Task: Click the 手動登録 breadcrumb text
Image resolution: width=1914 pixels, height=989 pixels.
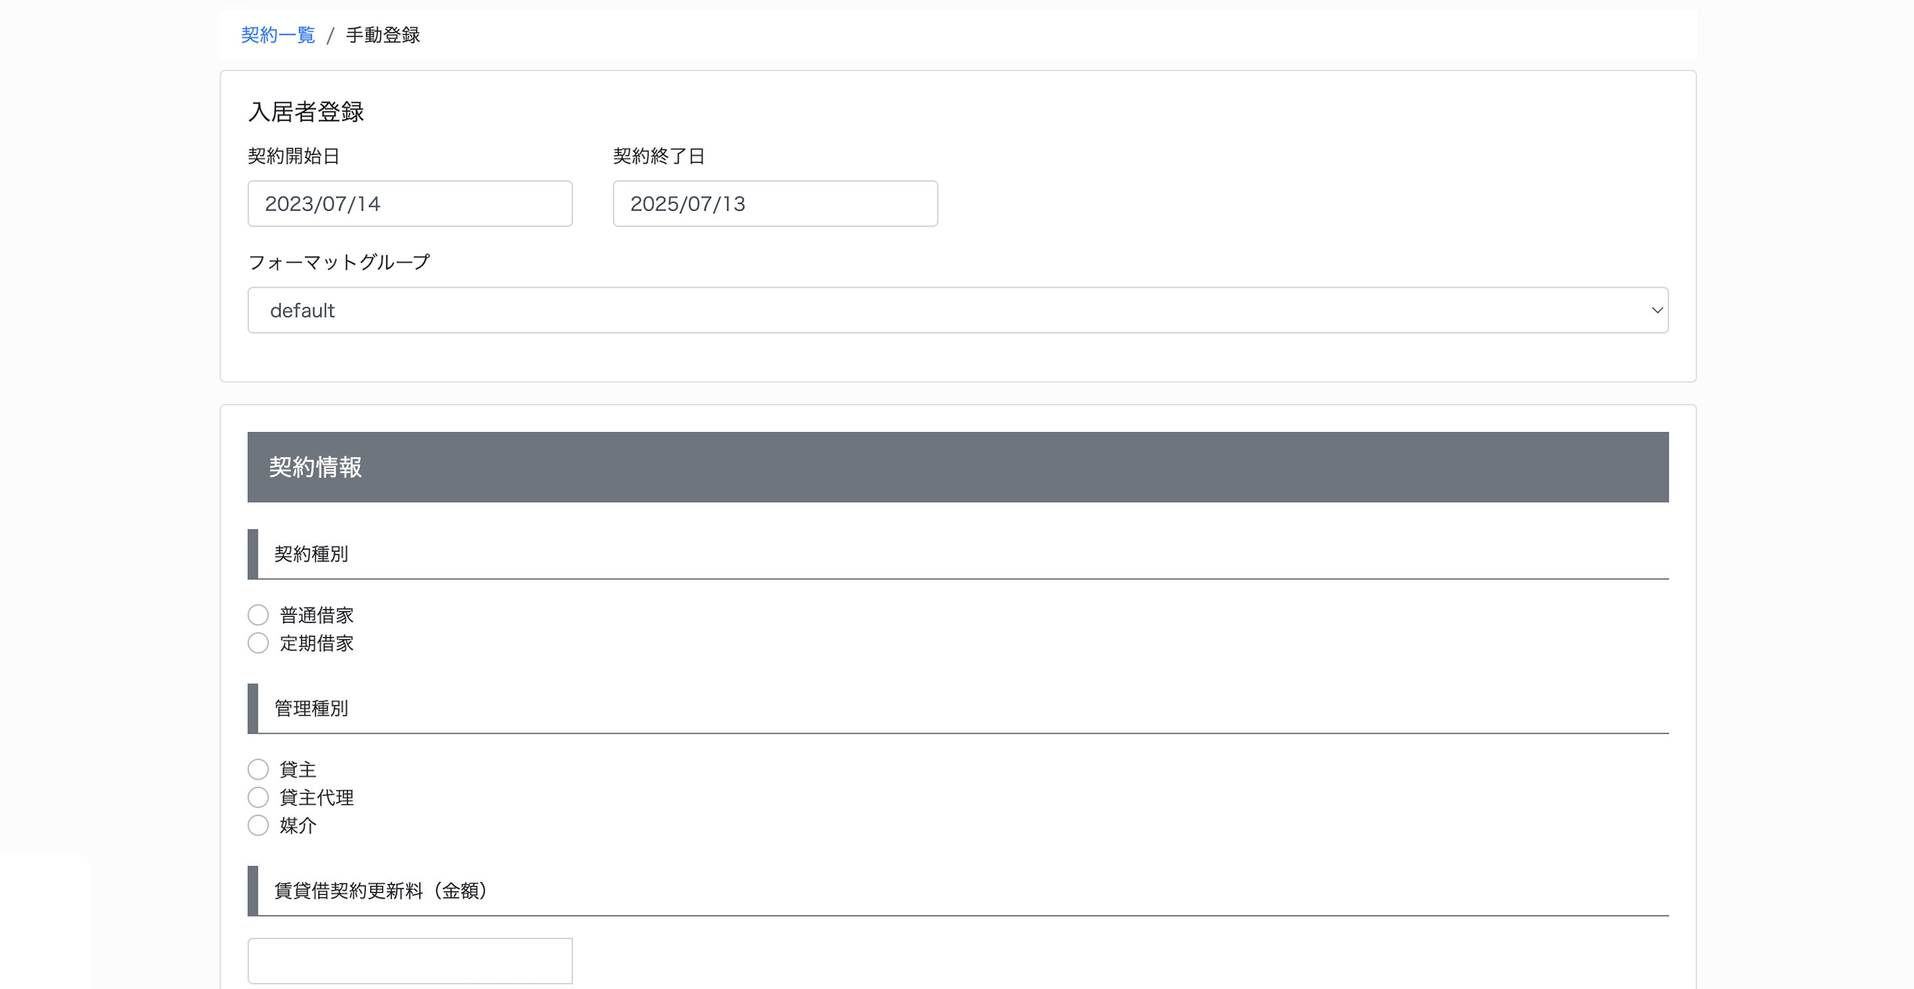Action: tap(383, 35)
